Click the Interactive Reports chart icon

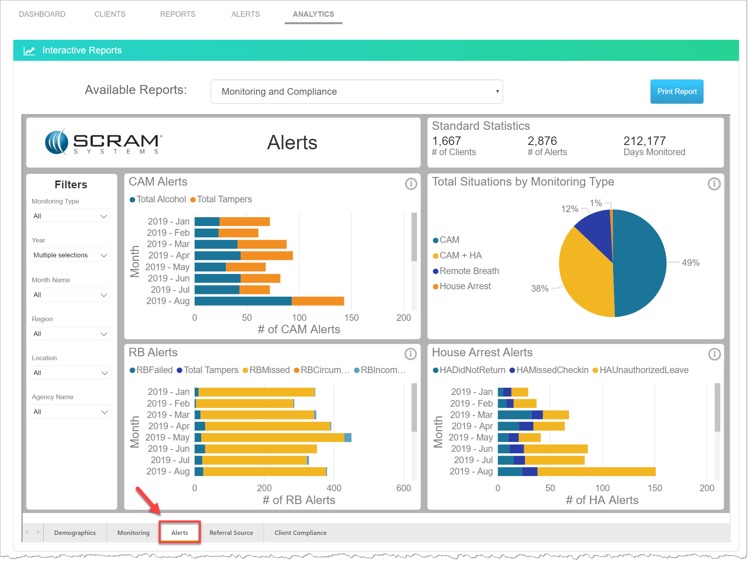coord(29,51)
